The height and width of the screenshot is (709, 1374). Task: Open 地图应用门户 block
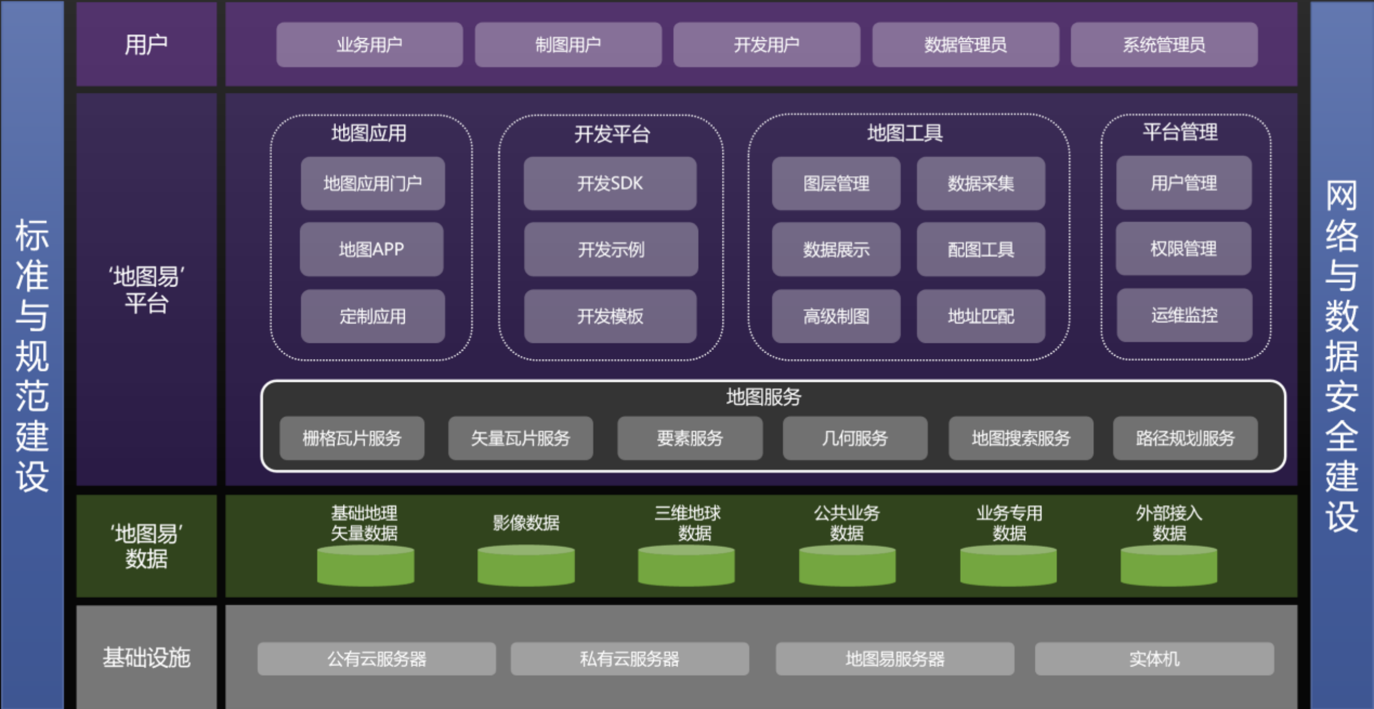[x=372, y=184]
